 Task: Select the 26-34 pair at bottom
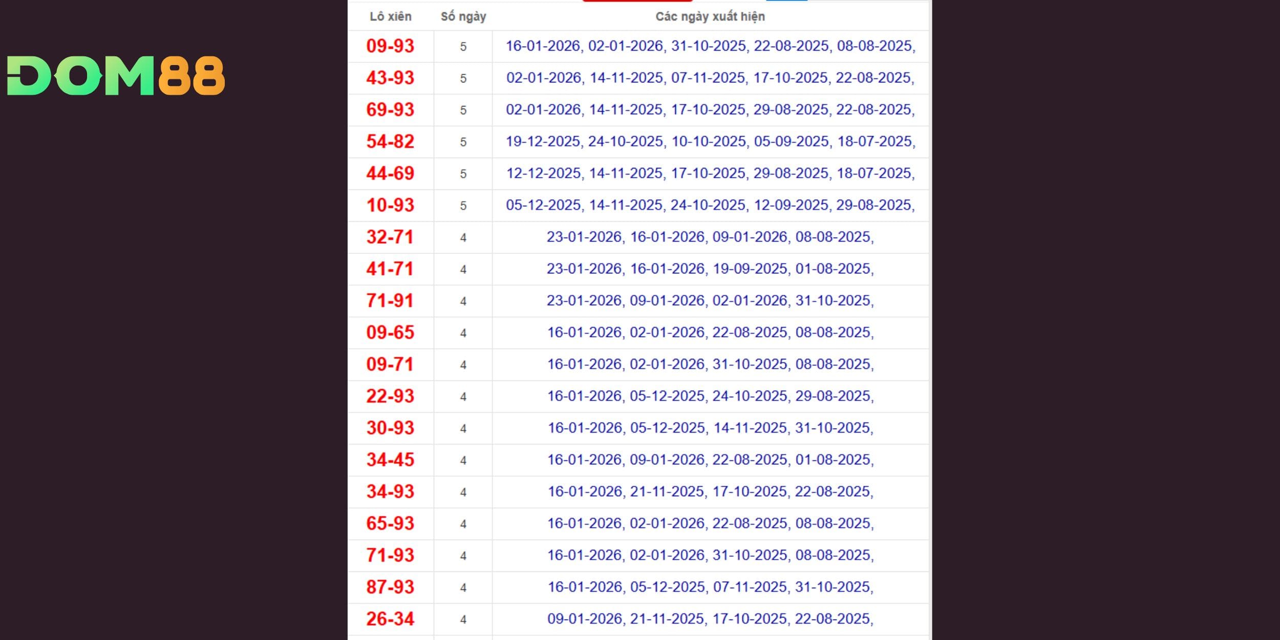point(390,618)
